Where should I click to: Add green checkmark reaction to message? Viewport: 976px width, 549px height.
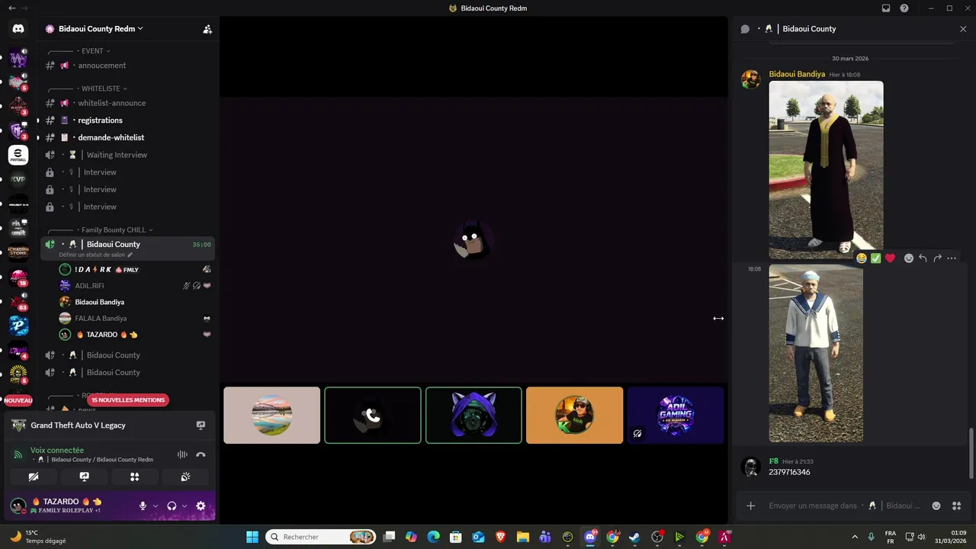(x=875, y=258)
